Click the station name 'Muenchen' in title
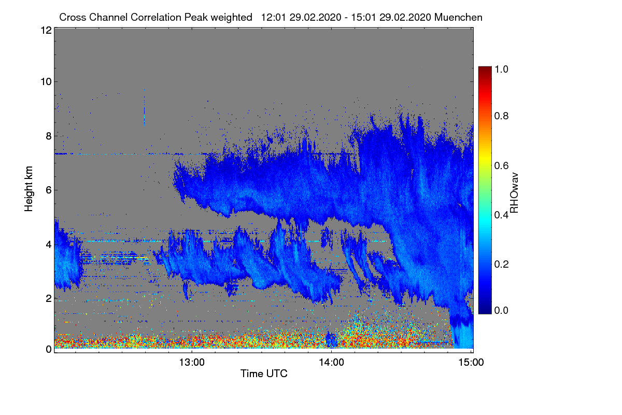This screenshot has width=622, height=415. pyautogui.click(x=459, y=18)
